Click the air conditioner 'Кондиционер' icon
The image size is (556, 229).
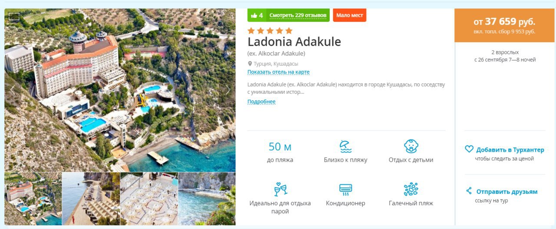345,189
